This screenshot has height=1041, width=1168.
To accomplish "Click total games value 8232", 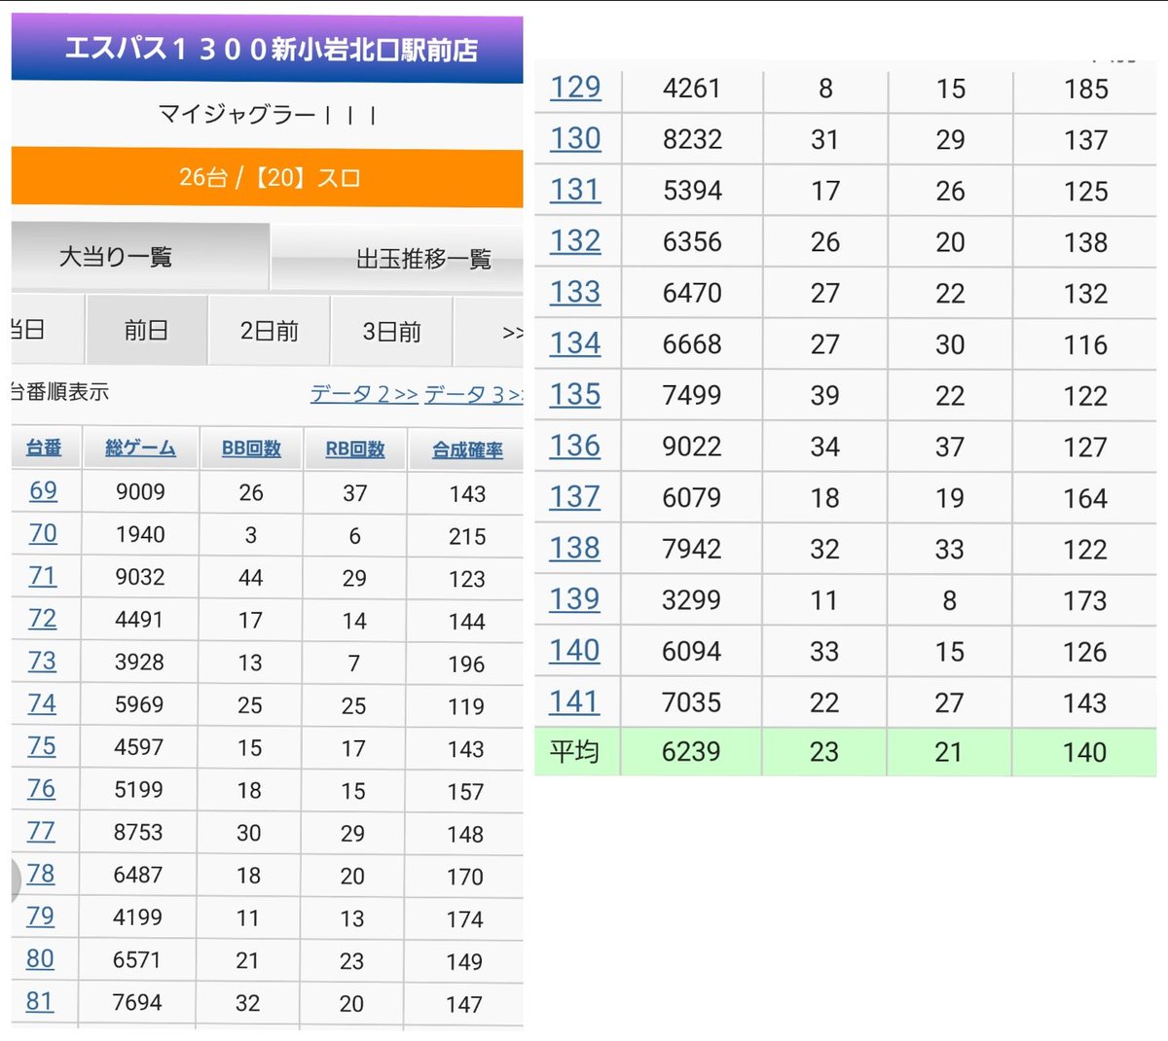I will [692, 139].
